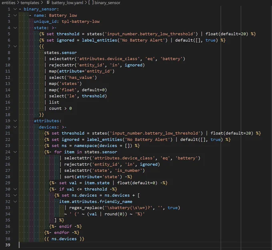Fold set ns.devices block at line 31
The image size is (272, 250).
pyautogui.click(x=15, y=195)
